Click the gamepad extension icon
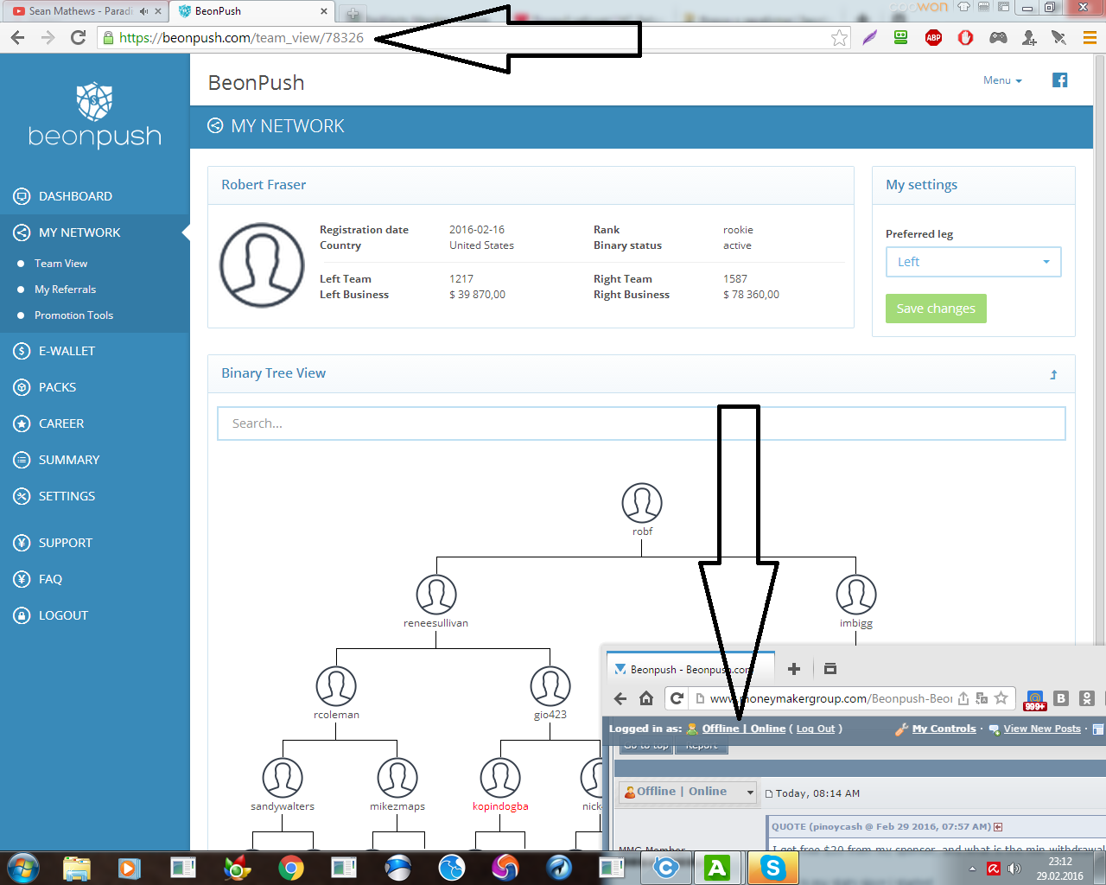1106x885 pixels. pyautogui.click(x=998, y=37)
